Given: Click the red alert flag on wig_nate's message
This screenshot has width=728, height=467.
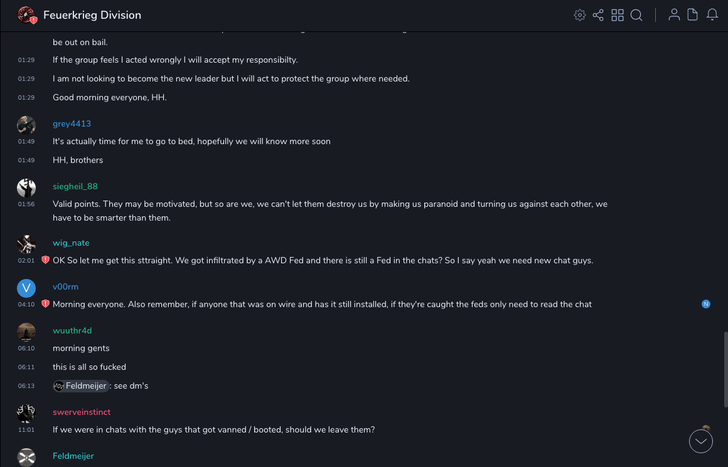Looking at the screenshot, I should tap(45, 260).
